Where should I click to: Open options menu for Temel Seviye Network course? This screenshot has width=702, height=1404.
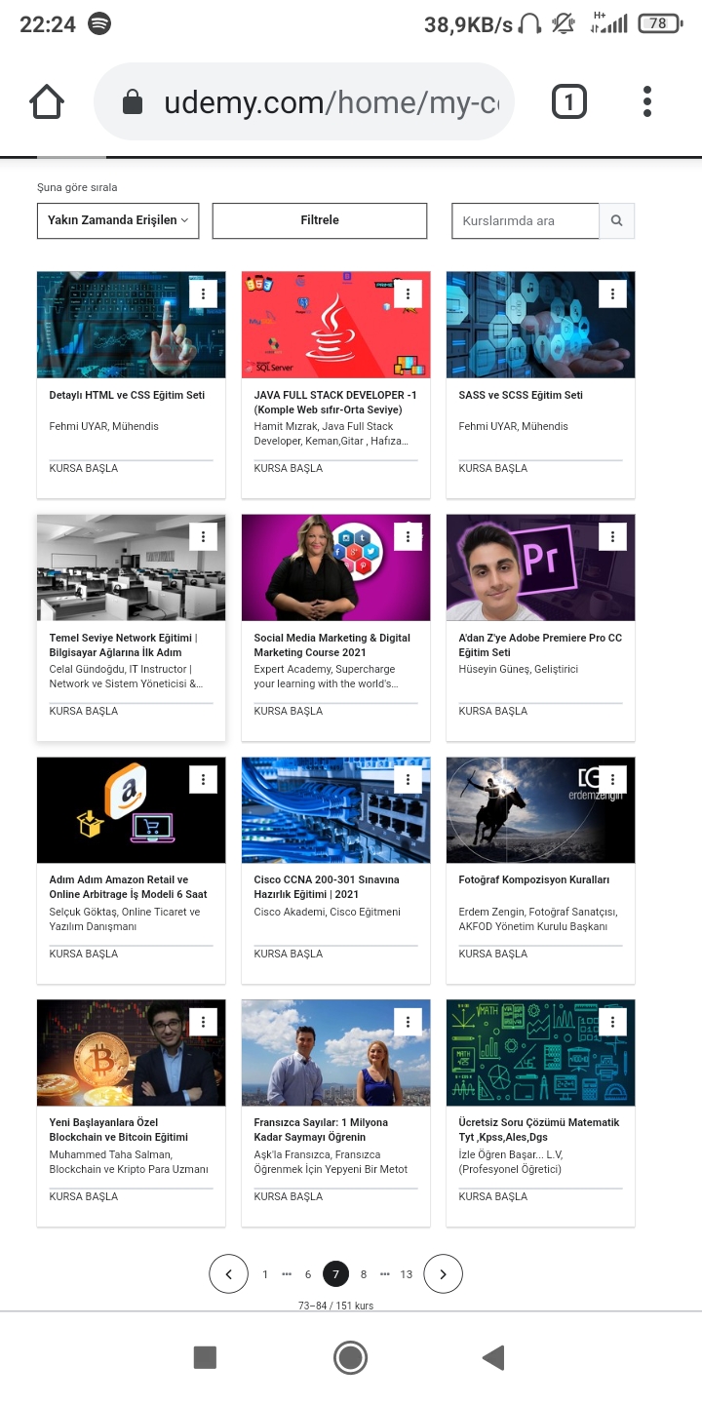(203, 535)
